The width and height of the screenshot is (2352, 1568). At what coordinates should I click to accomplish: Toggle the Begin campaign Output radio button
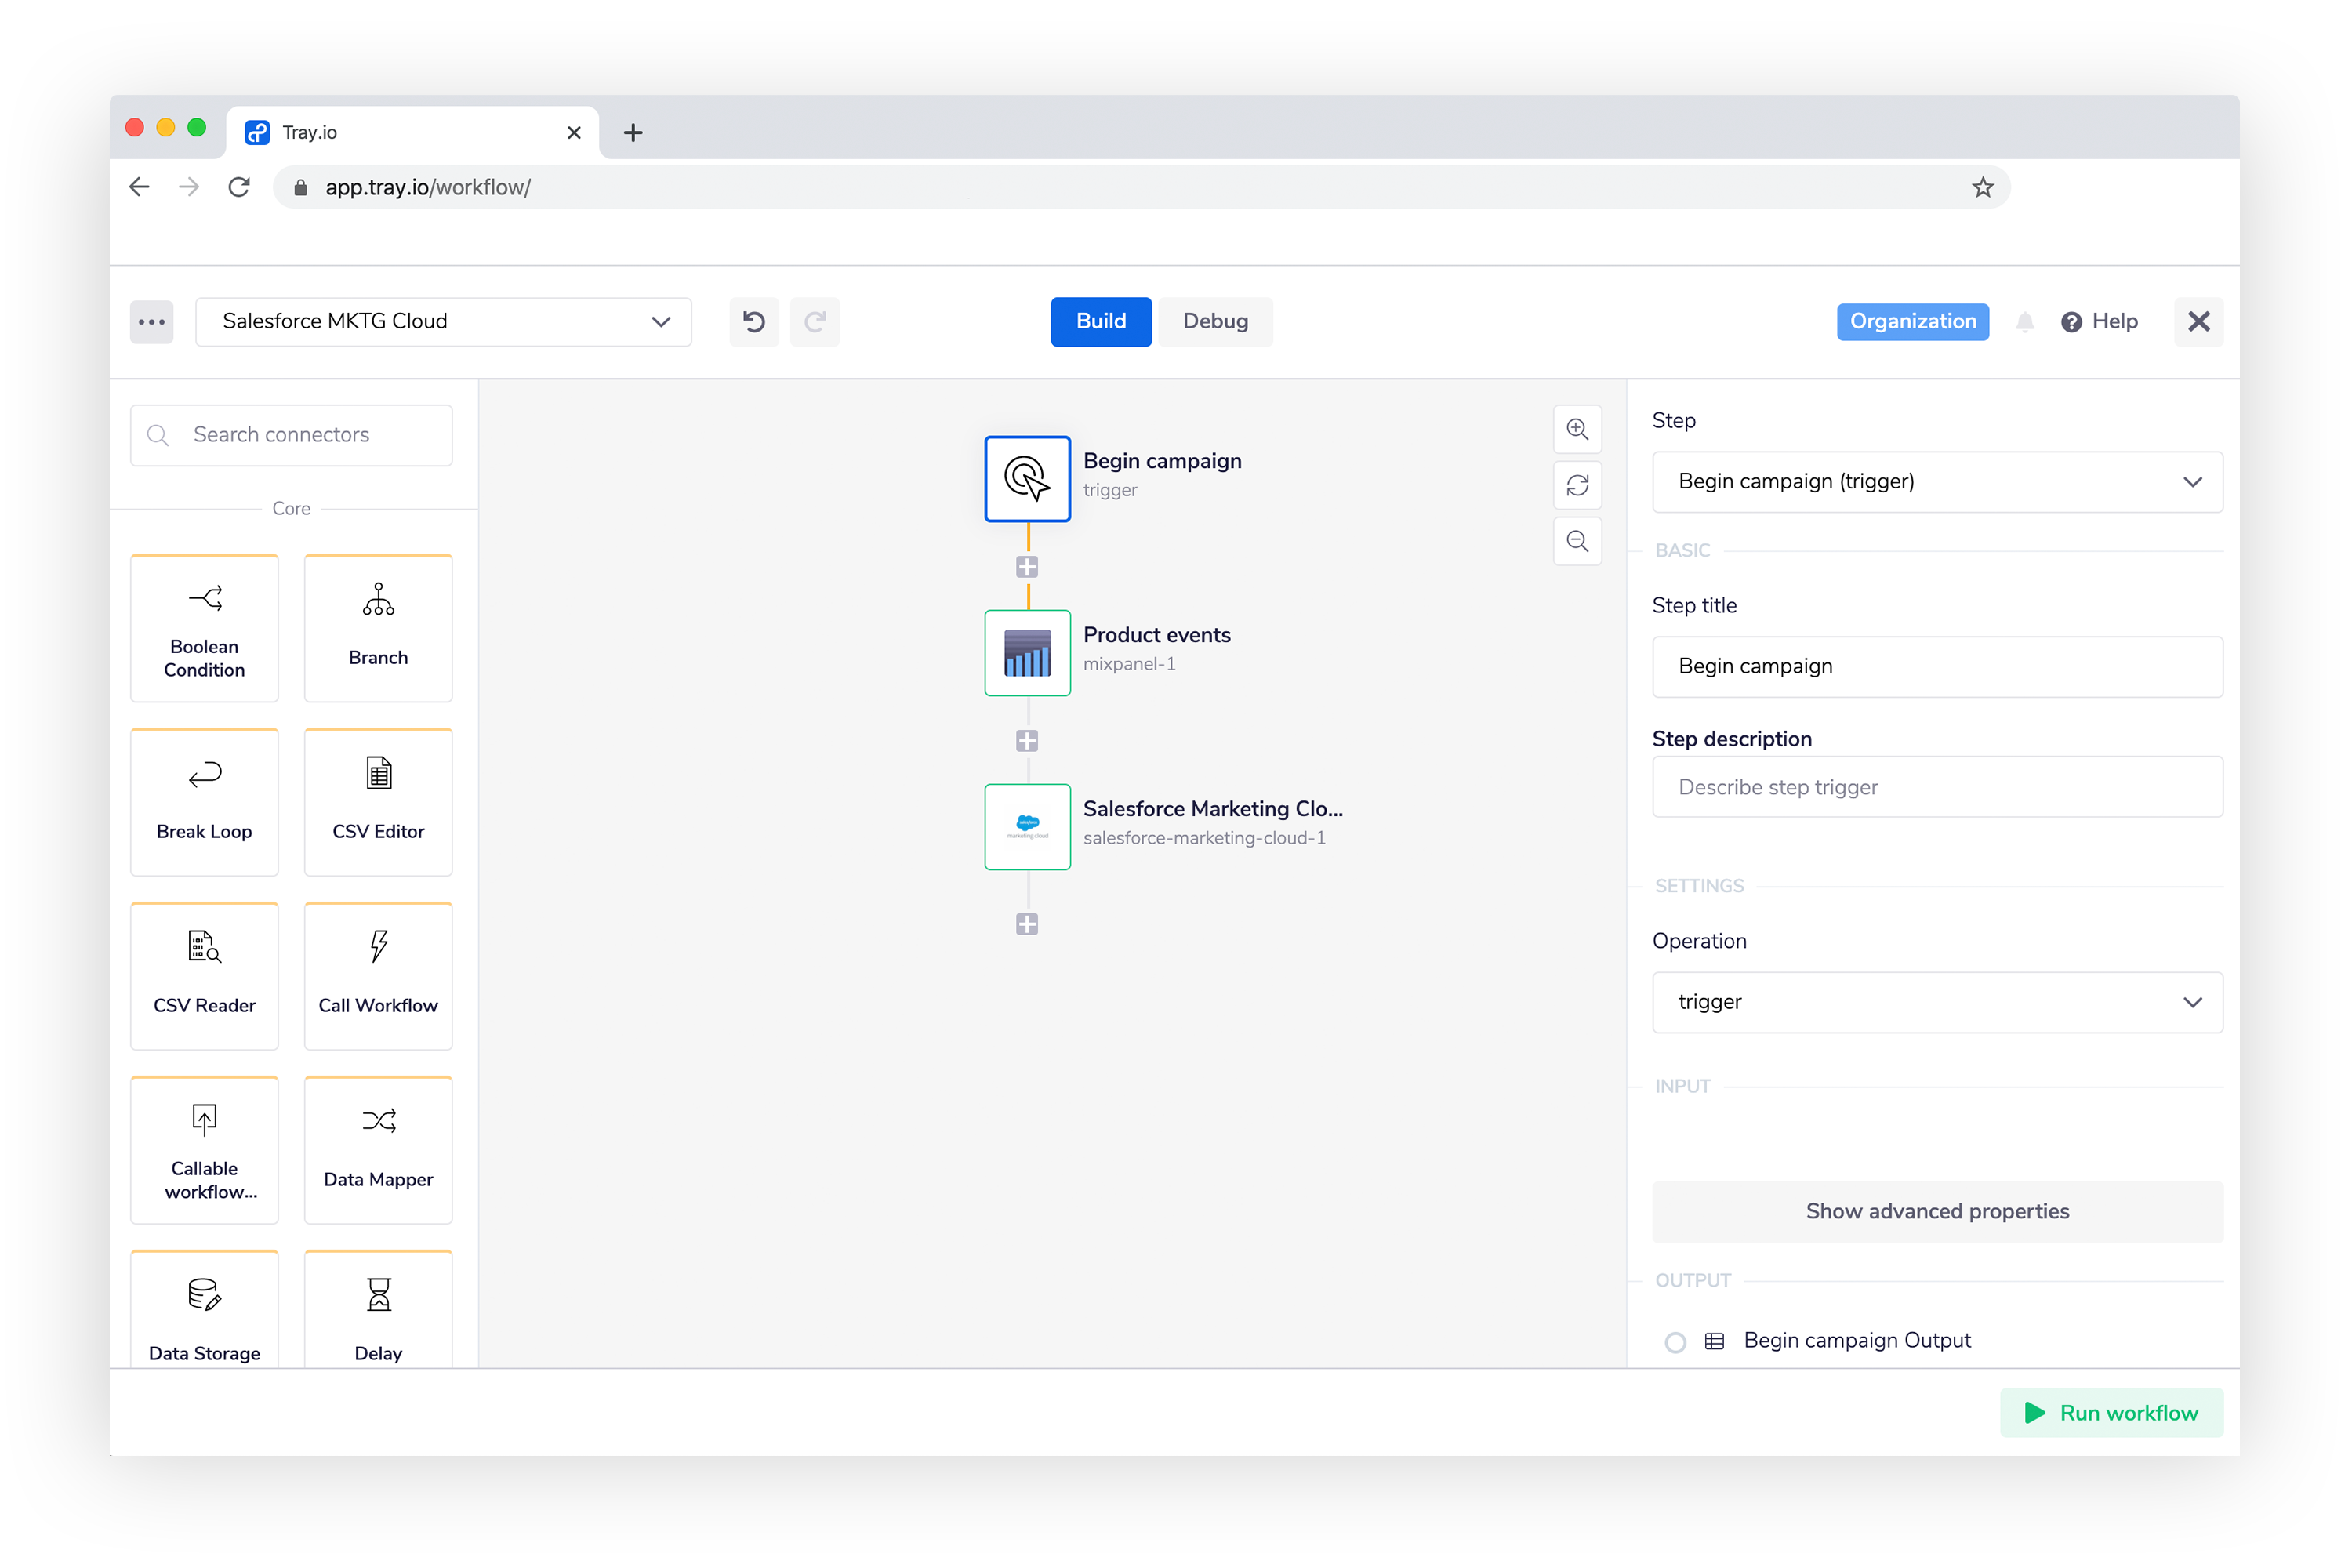[1675, 1339]
